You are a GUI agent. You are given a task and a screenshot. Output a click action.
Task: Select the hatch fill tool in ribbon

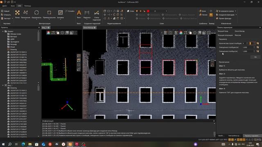pos(60,14)
